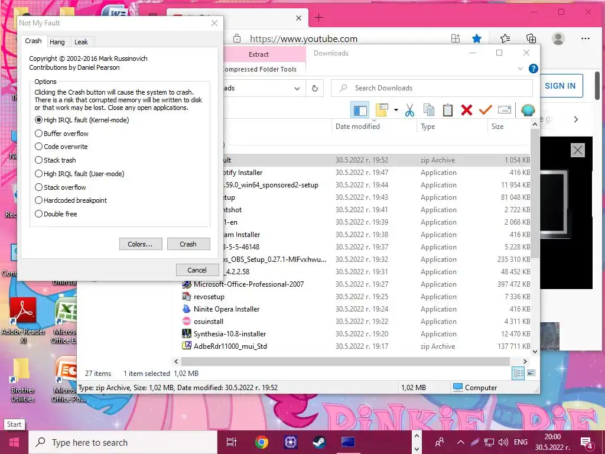Open the Collections icon in Edge
This screenshot has width=605, height=454.
click(x=531, y=38)
